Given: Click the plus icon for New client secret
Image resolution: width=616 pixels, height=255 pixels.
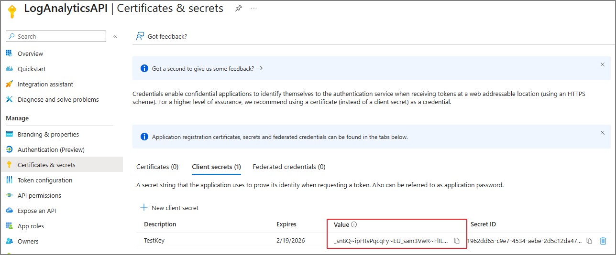Looking at the screenshot, I should pyautogui.click(x=143, y=208).
